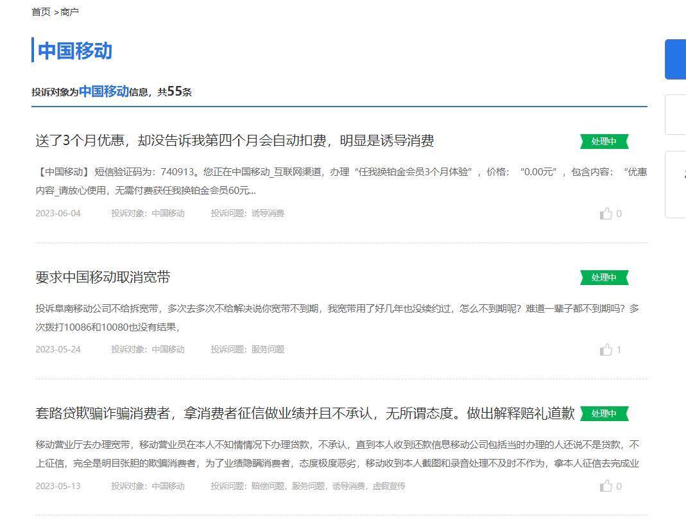
Task: Click 处理中 badge on loan fraud complaint
Action: click(x=604, y=414)
